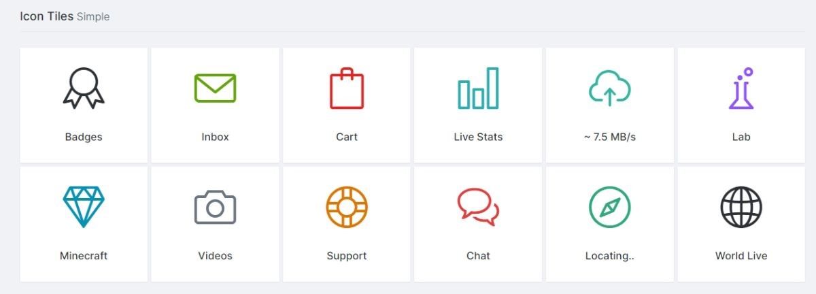Click the Icon Tiles heading text
The image size is (816, 294).
pos(46,16)
